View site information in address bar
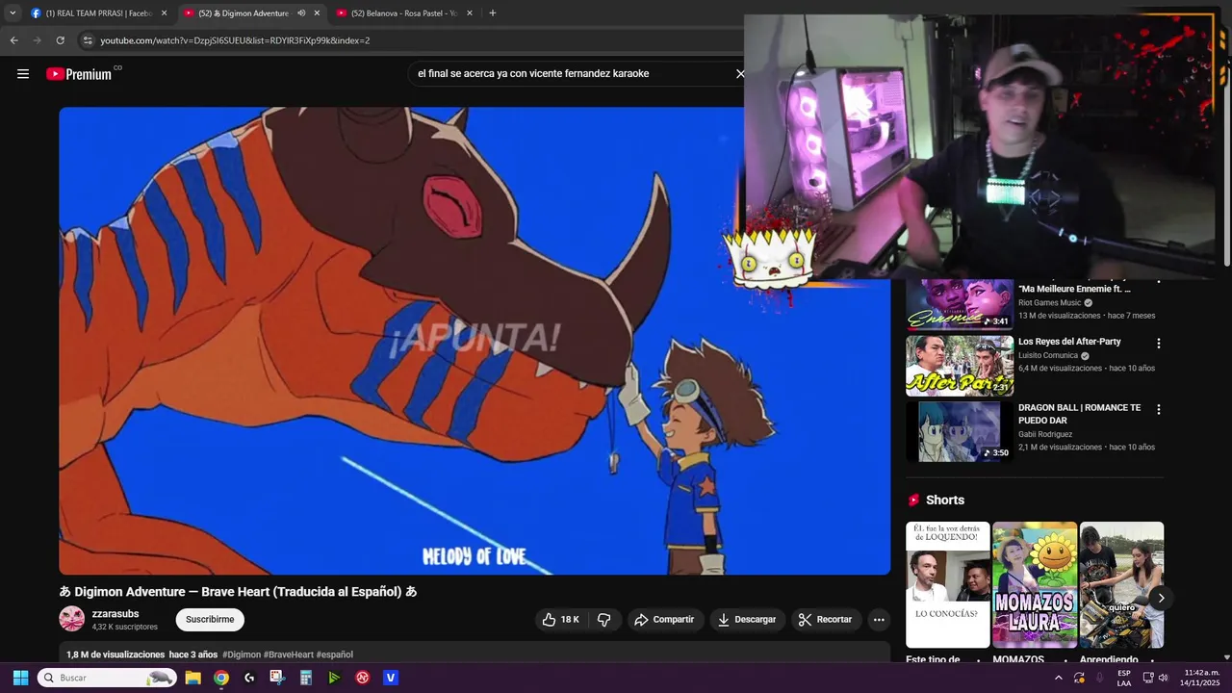This screenshot has width=1232, height=693. click(x=87, y=40)
